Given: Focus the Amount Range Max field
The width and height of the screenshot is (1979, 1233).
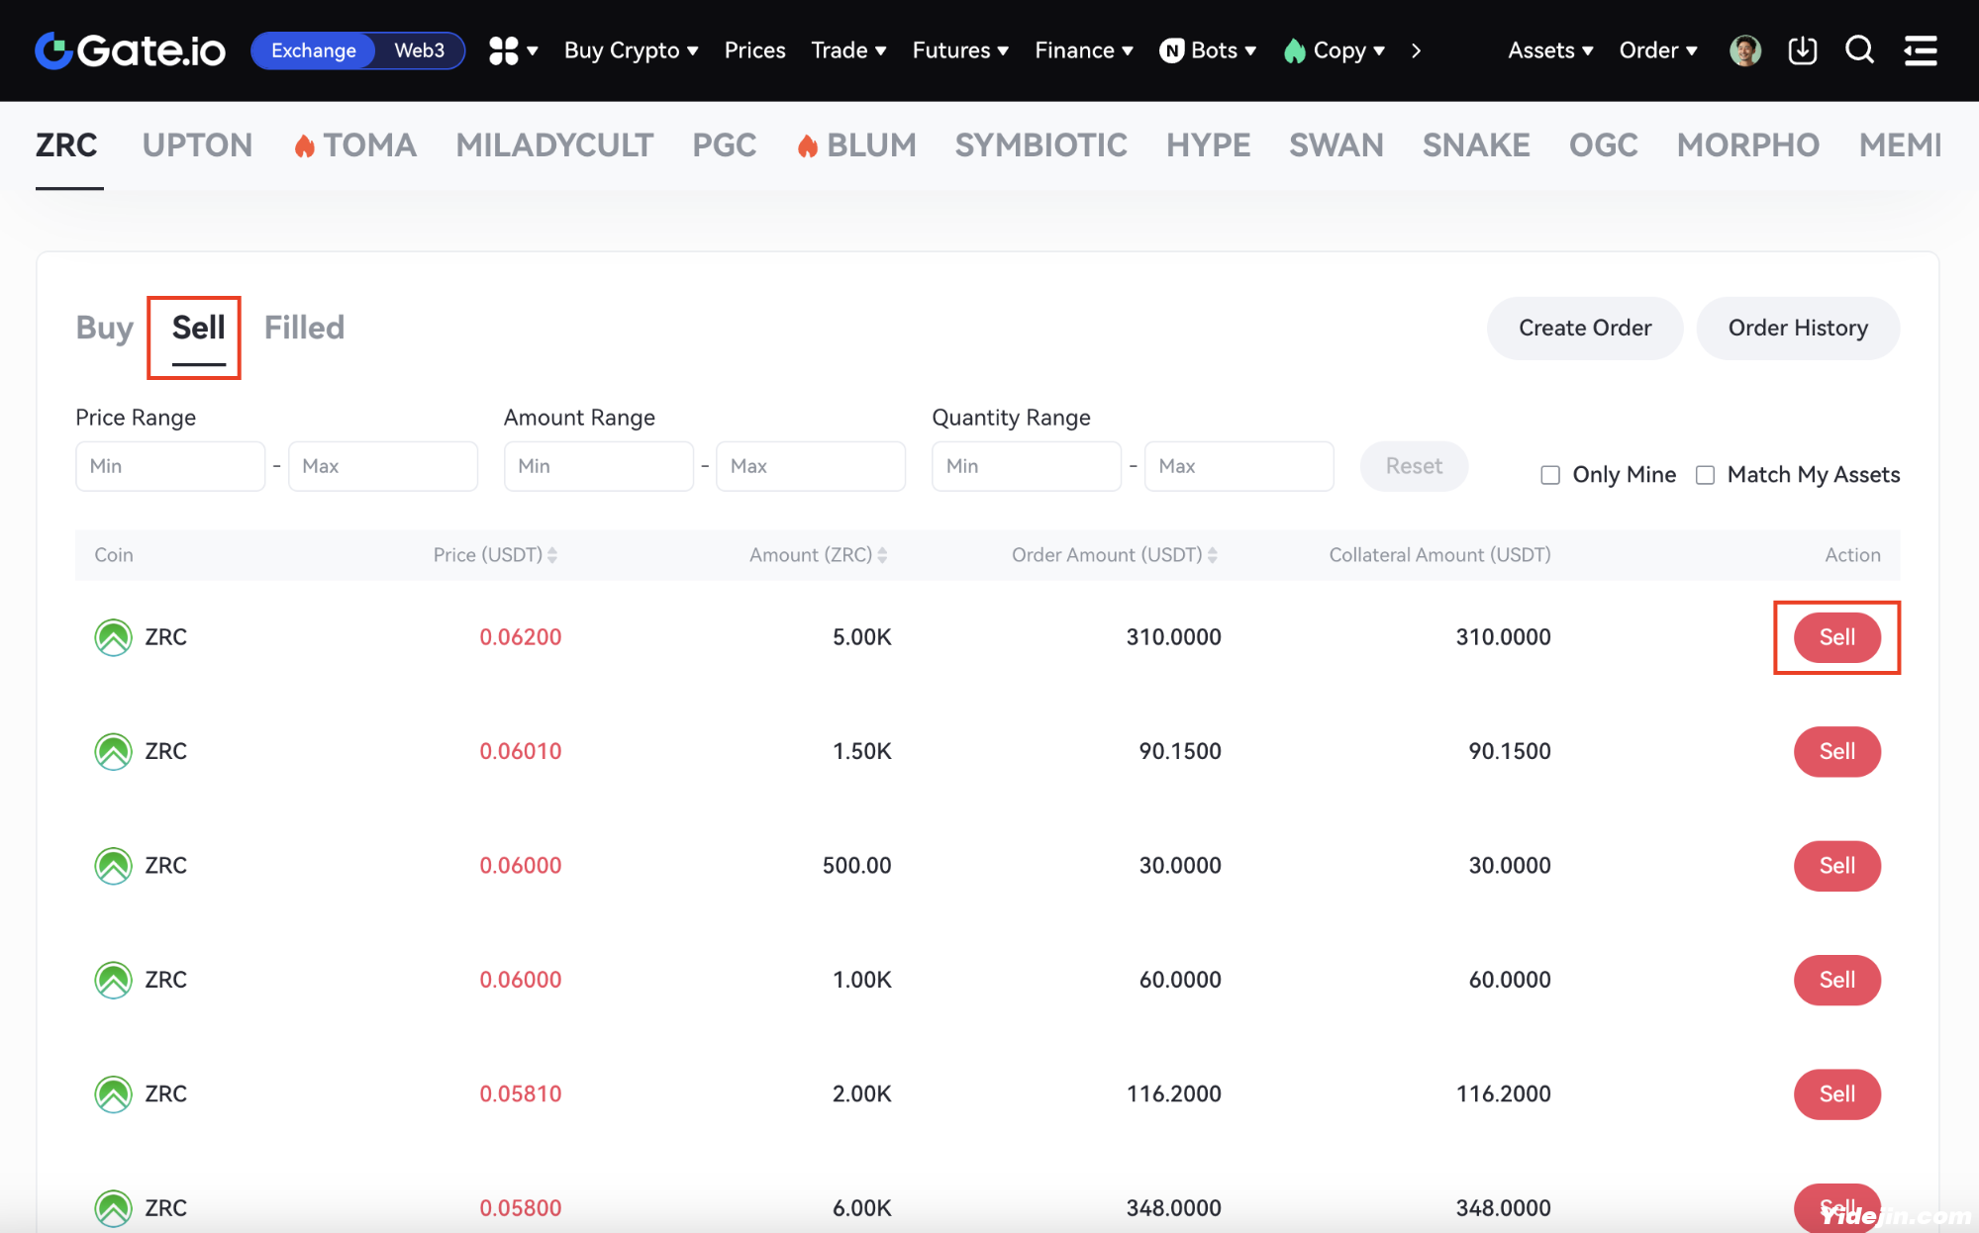Looking at the screenshot, I should coord(810,466).
